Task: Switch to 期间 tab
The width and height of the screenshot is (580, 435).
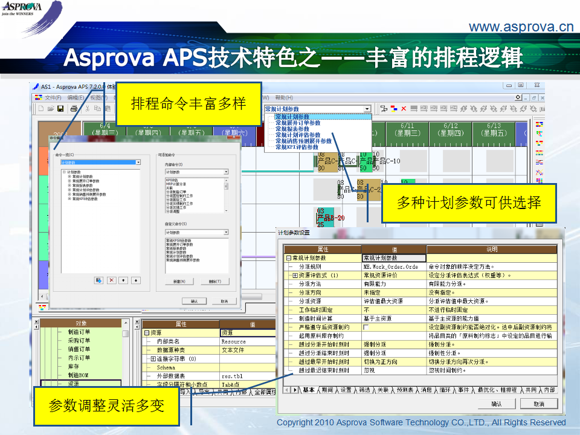Action: (327, 390)
